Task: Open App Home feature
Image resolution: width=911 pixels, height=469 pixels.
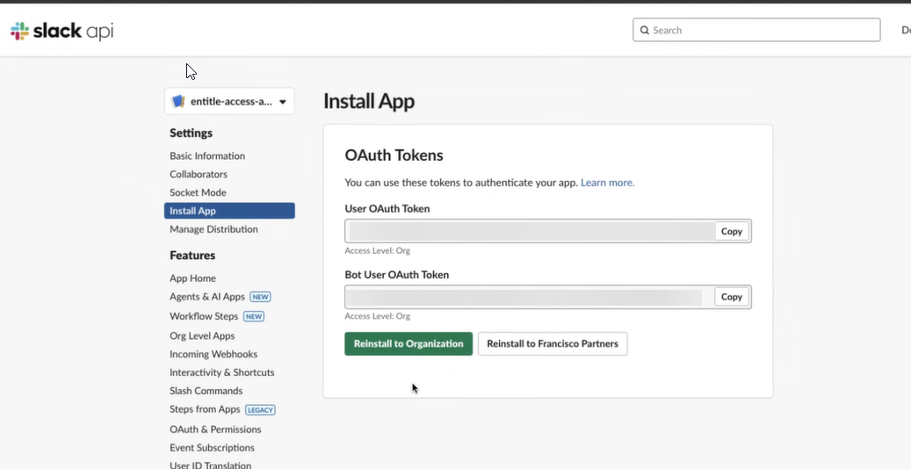Action: [193, 278]
